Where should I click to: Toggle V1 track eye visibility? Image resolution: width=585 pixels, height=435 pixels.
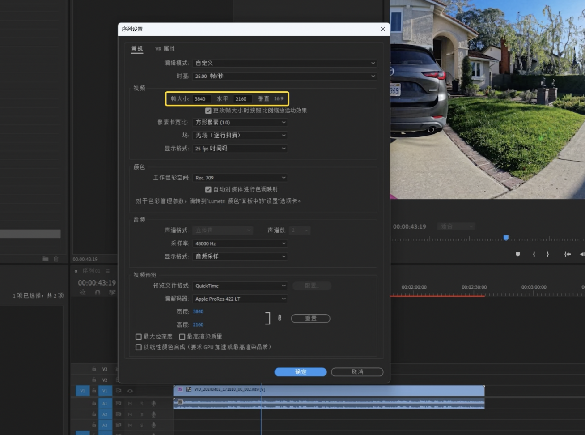click(130, 391)
